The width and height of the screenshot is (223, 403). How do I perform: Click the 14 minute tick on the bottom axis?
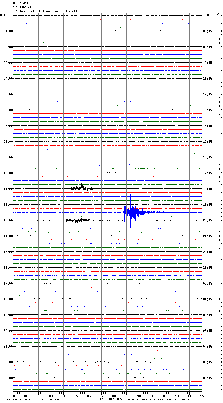pyautogui.click(x=189, y=396)
